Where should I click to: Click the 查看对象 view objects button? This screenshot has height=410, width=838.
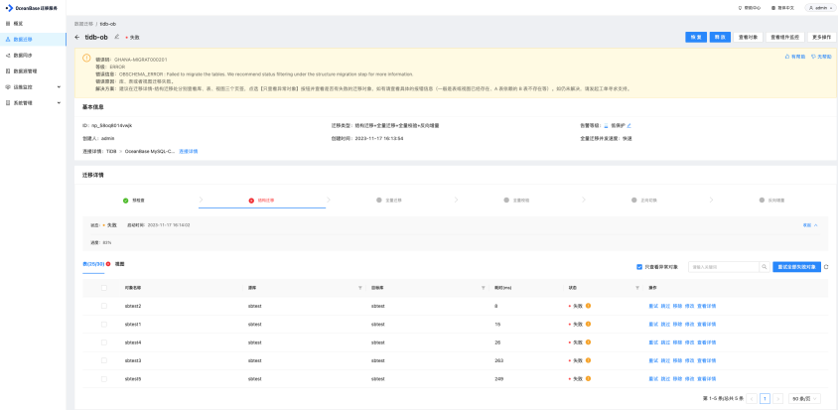click(748, 38)
